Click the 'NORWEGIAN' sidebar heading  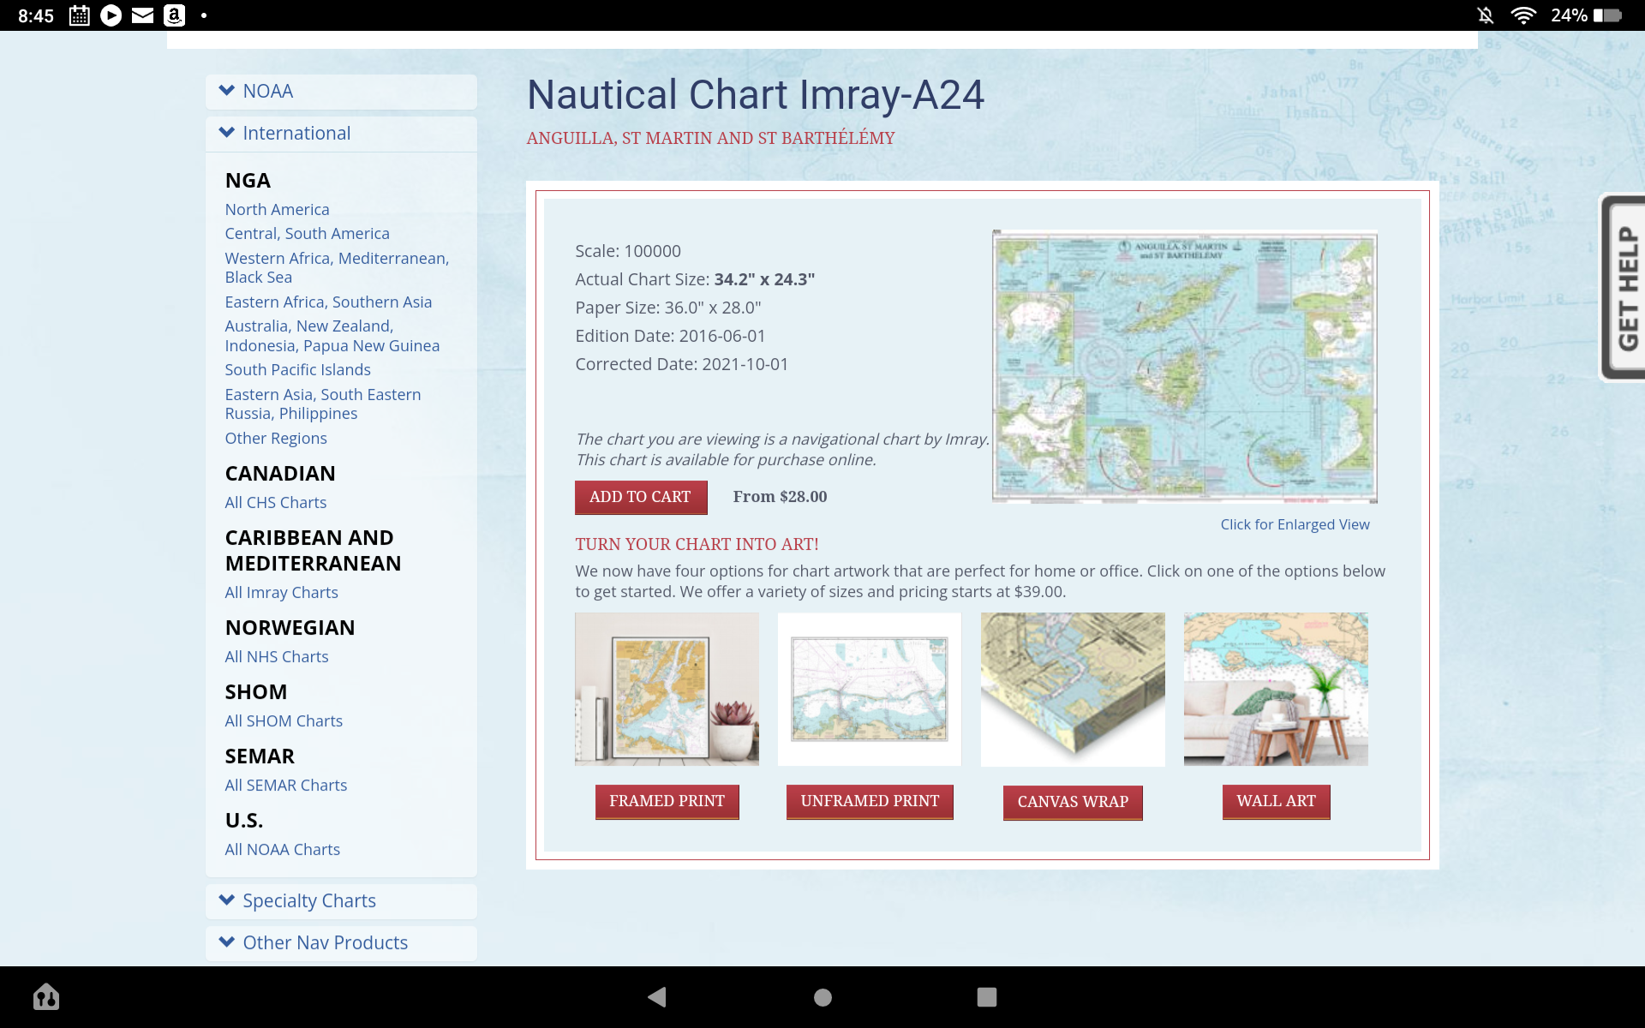(290, 627)
